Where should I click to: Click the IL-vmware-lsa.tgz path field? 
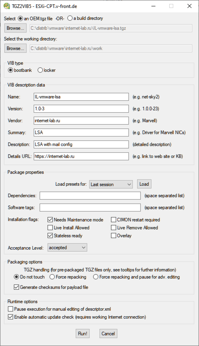pos(111,28)
